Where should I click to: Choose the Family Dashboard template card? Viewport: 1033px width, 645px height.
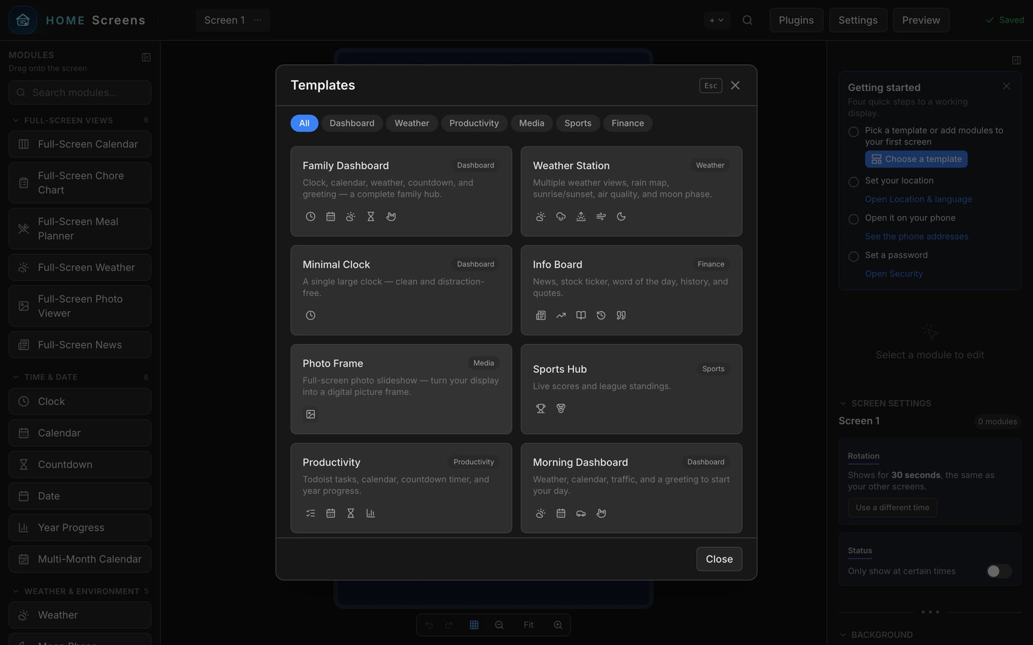click(401, 192)
